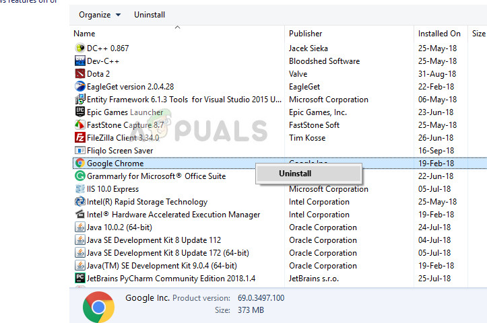Click the 31-Aug-18 install date
This screenshot has height=323, width=487.
(x=437, y=74)
